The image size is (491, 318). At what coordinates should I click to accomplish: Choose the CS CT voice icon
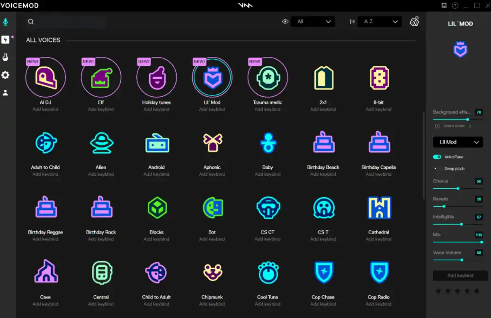point(268,208)
